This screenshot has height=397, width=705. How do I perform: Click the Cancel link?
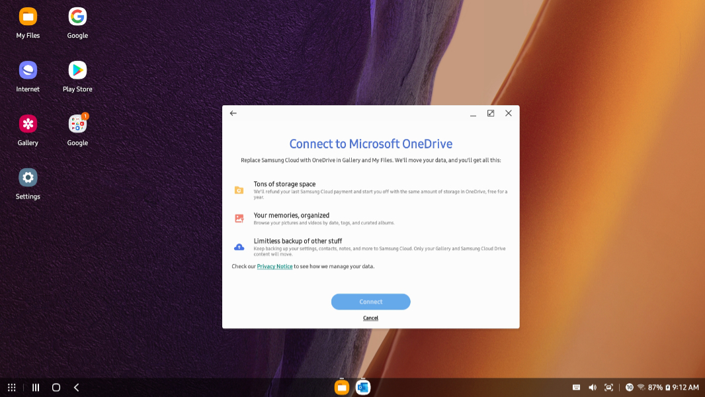coord(370,318)
